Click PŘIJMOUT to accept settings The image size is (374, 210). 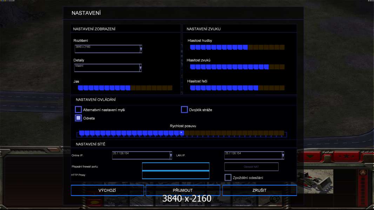point(183,190)
